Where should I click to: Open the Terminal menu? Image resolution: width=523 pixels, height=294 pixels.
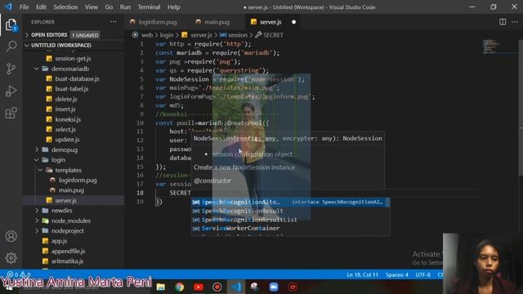pyautogui.click(x=149, y=7)
